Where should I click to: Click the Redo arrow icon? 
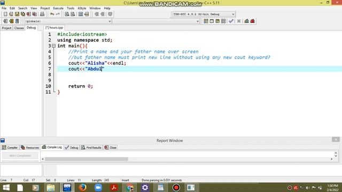(x=58, y=14)
